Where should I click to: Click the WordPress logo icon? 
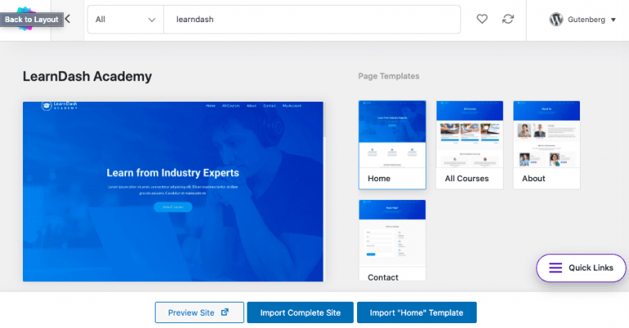click(x=556, y=20)
